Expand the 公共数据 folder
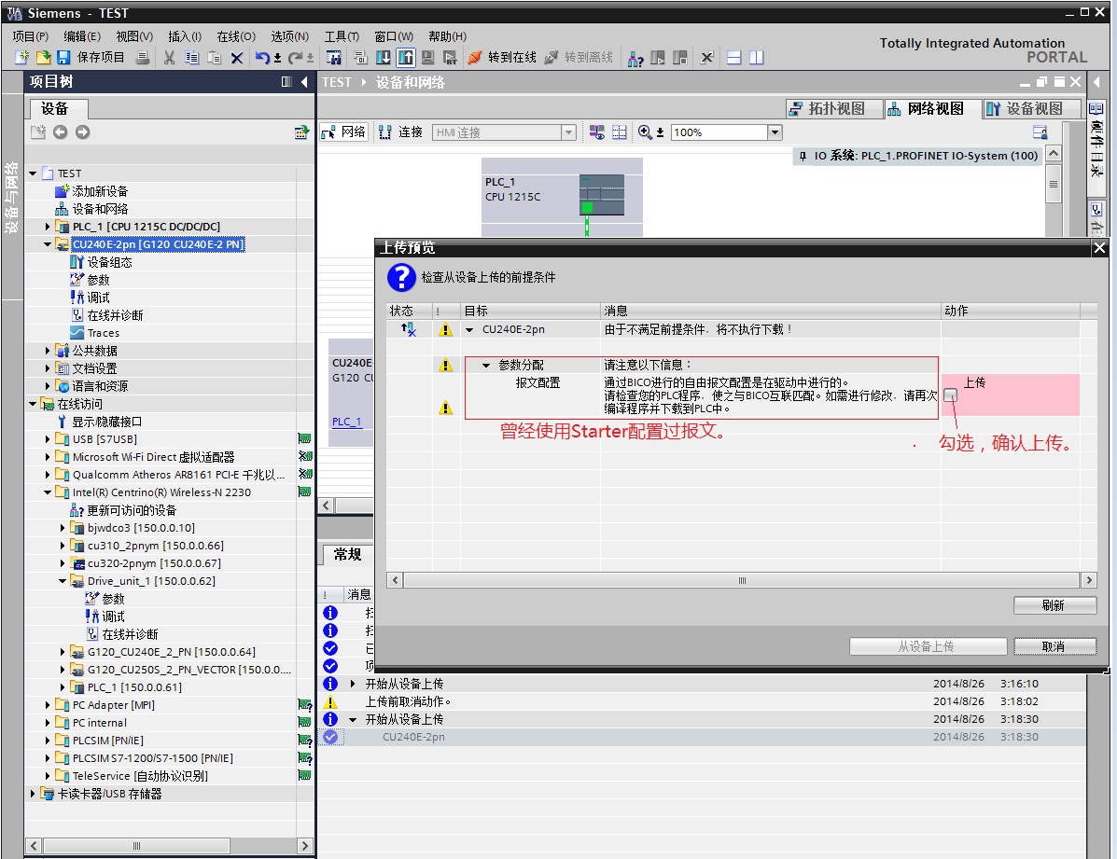Screen dimensions: 1117x859 point(48,351)
